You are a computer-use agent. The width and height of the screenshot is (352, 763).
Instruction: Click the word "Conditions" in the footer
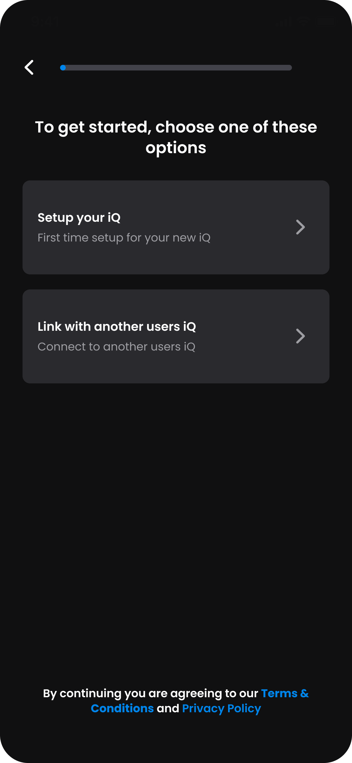[x=122, y=708]
